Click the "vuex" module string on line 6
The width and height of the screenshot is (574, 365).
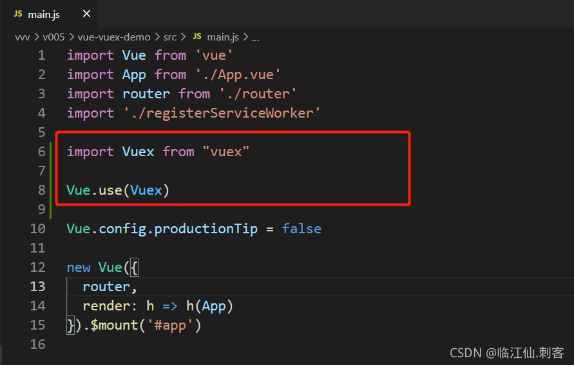[226, 152]
